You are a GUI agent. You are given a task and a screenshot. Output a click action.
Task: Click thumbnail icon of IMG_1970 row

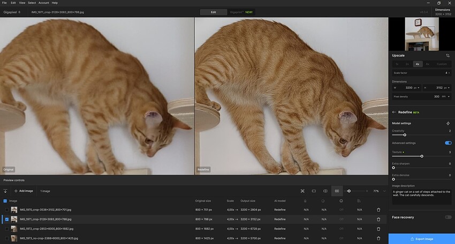[x=14, y=209]
